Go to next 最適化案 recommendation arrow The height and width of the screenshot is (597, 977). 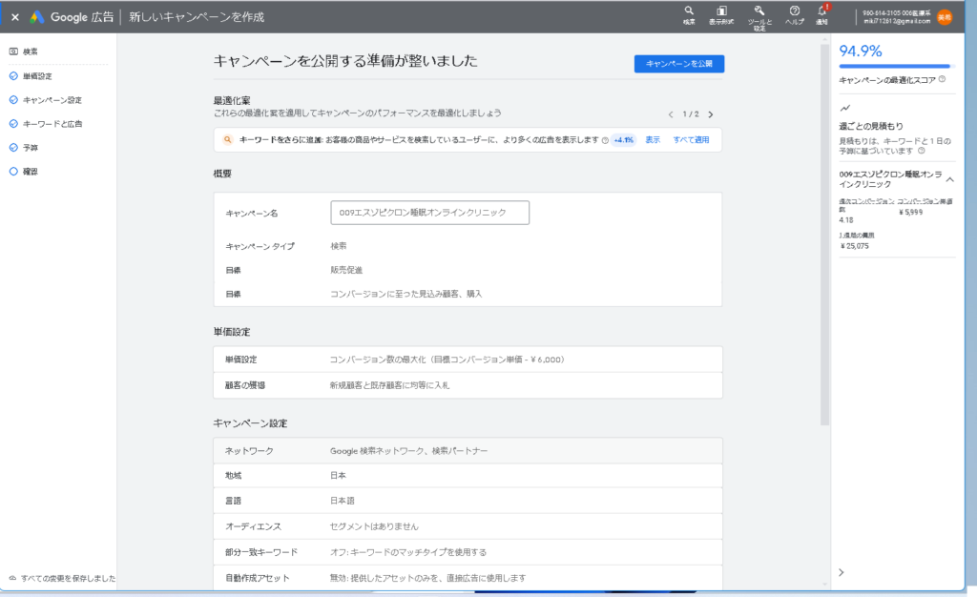tap(710, 114)
